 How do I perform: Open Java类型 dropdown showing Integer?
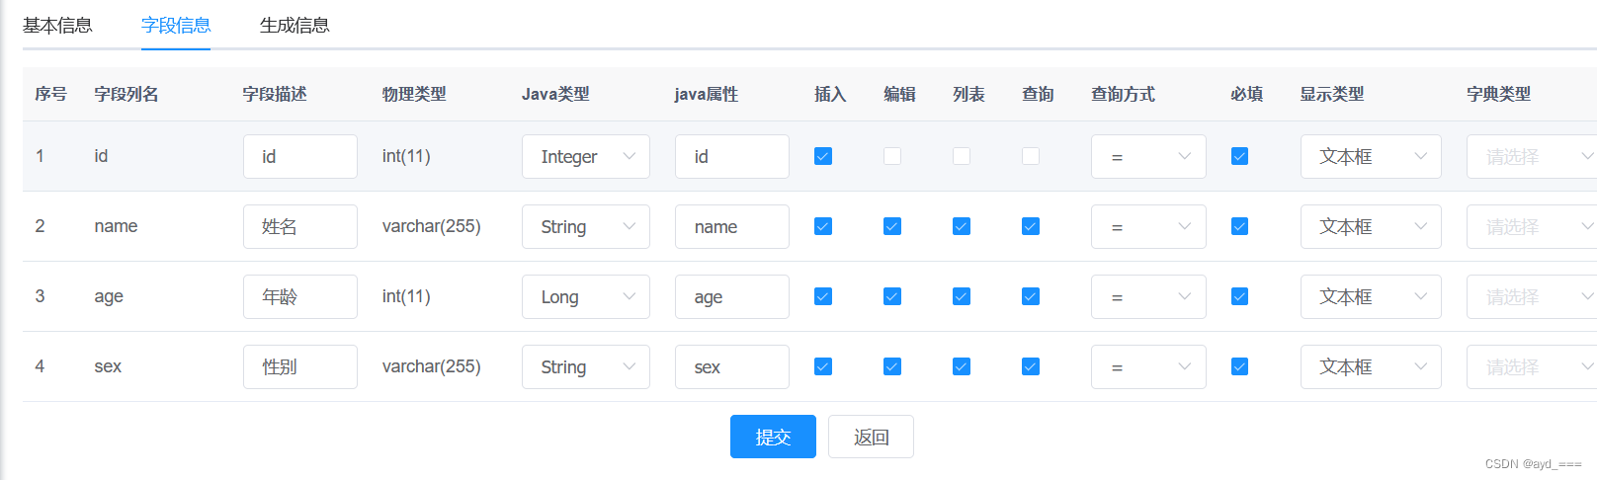(x=586, y=156)
